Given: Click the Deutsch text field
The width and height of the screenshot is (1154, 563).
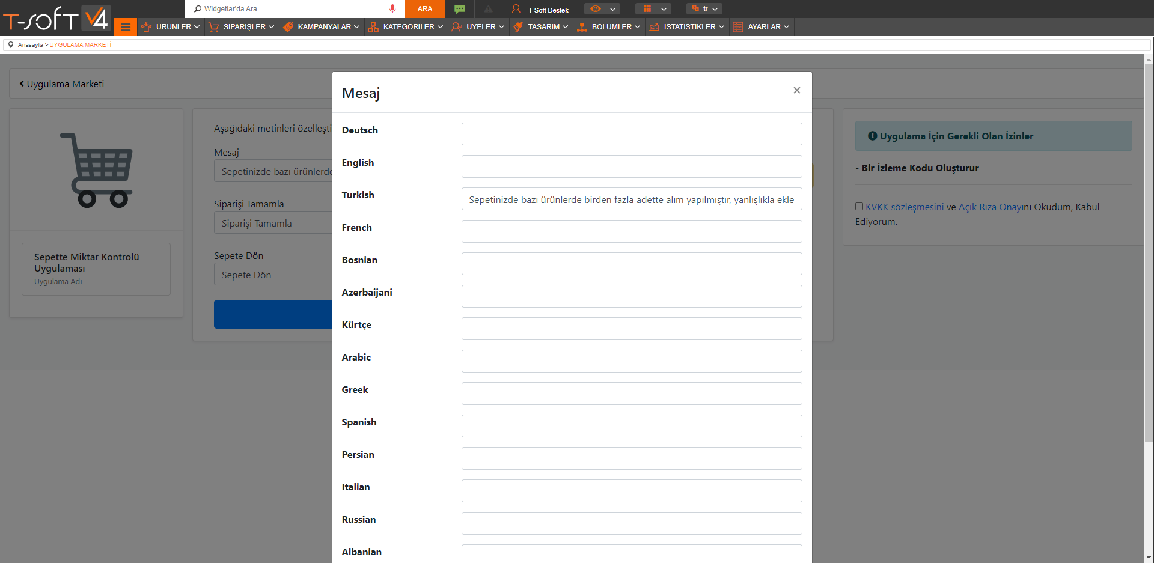Looking at the screenshot, I should [632, 134].
